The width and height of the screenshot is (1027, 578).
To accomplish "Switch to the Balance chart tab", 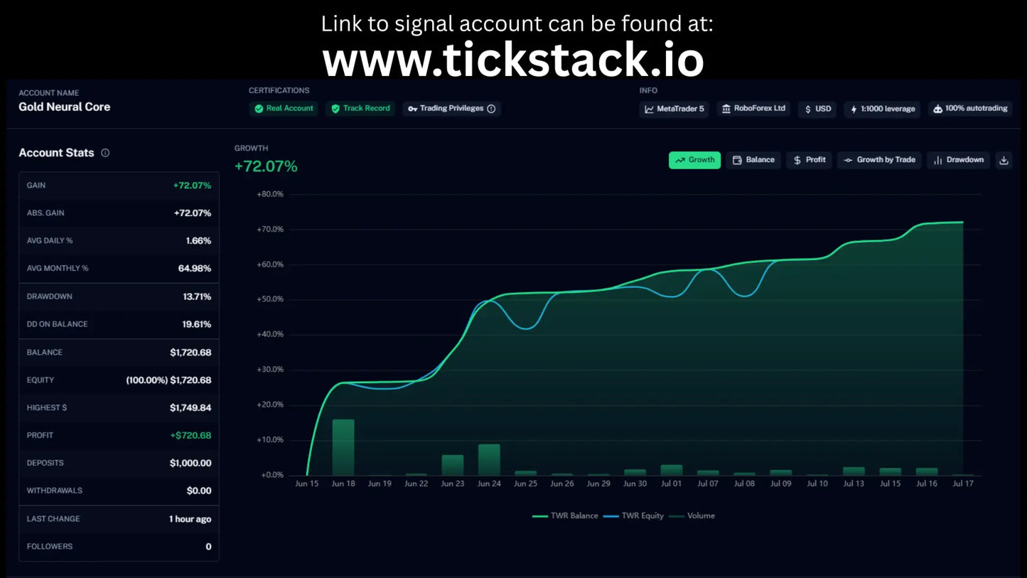I will point(753,160).
